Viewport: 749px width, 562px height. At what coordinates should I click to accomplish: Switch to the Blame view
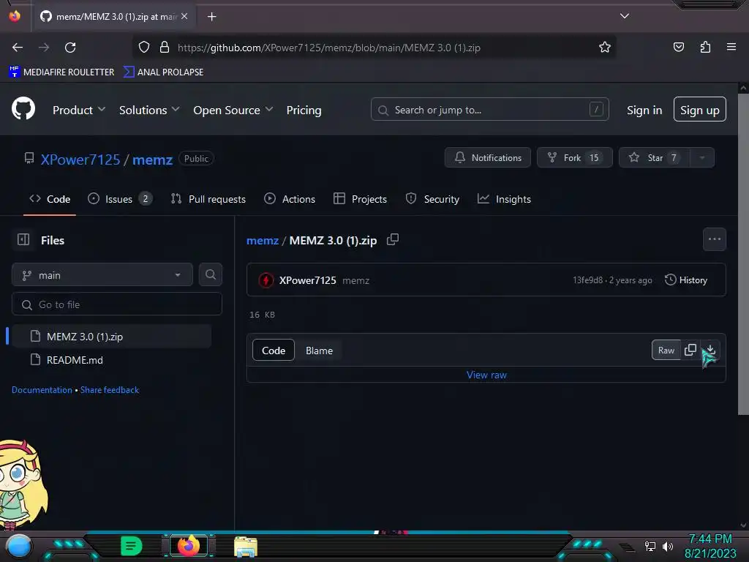[x=319, y=351]
